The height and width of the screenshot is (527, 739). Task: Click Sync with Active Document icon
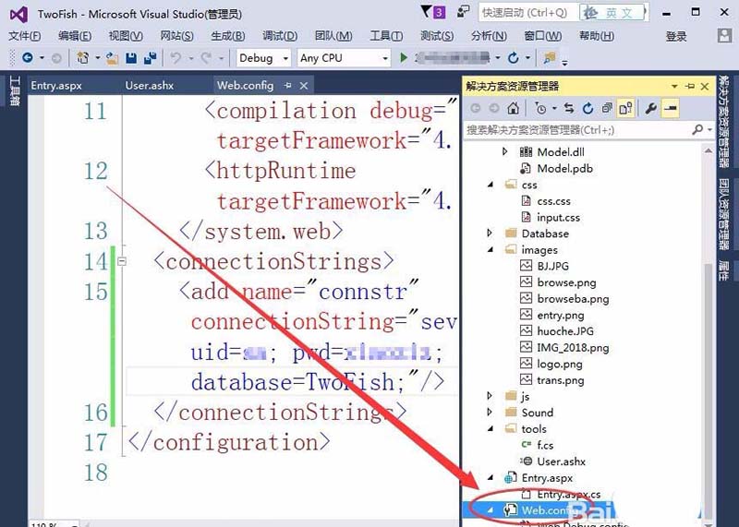click(x=569, y=108)
